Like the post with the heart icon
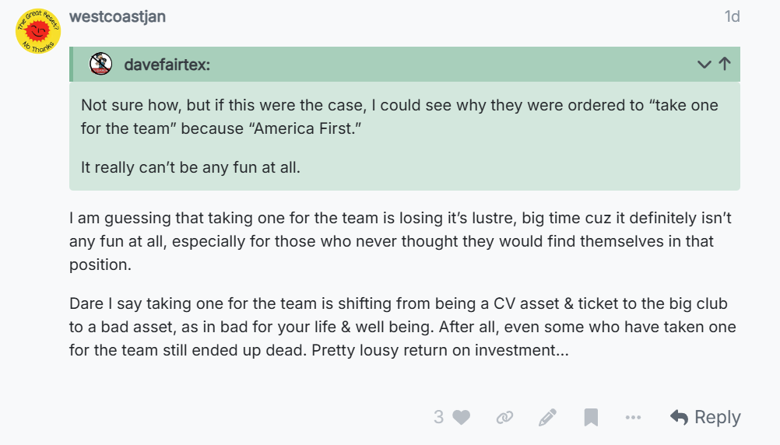This screenshot has width=780, height=445. (462, 418)
